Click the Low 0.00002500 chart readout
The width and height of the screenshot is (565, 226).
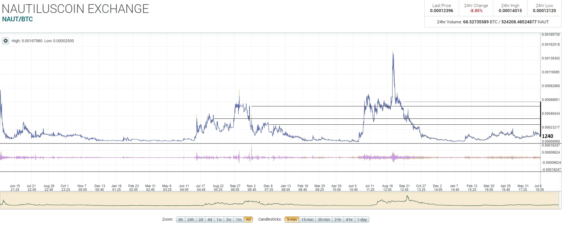click(x=59, y=41)
